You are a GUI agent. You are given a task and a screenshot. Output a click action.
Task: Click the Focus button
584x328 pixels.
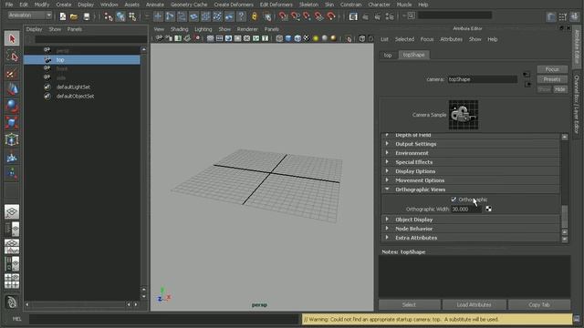(x=552, y=69)
